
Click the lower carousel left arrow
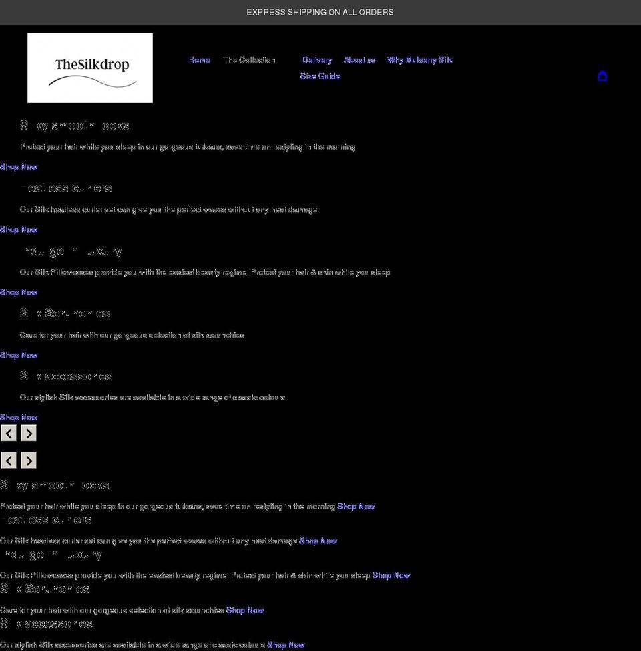click(9, 460)
